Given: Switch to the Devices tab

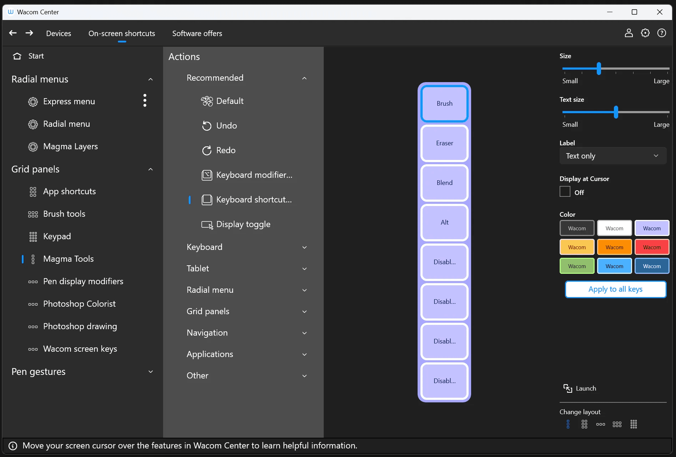Looking at the screenshot, I should 59,34.
